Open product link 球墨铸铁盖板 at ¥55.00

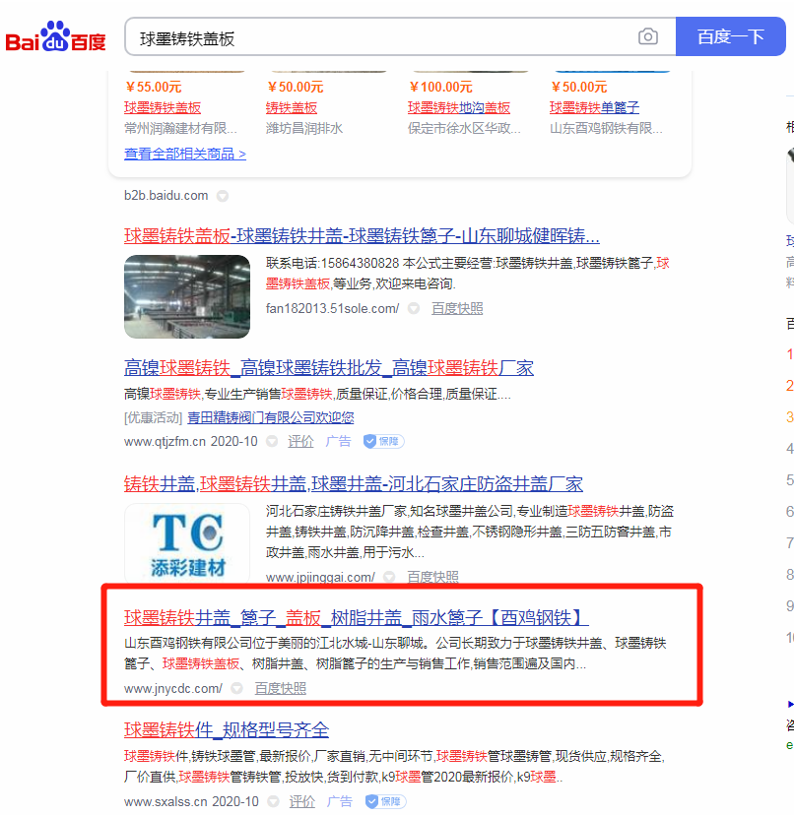[163, 107]
